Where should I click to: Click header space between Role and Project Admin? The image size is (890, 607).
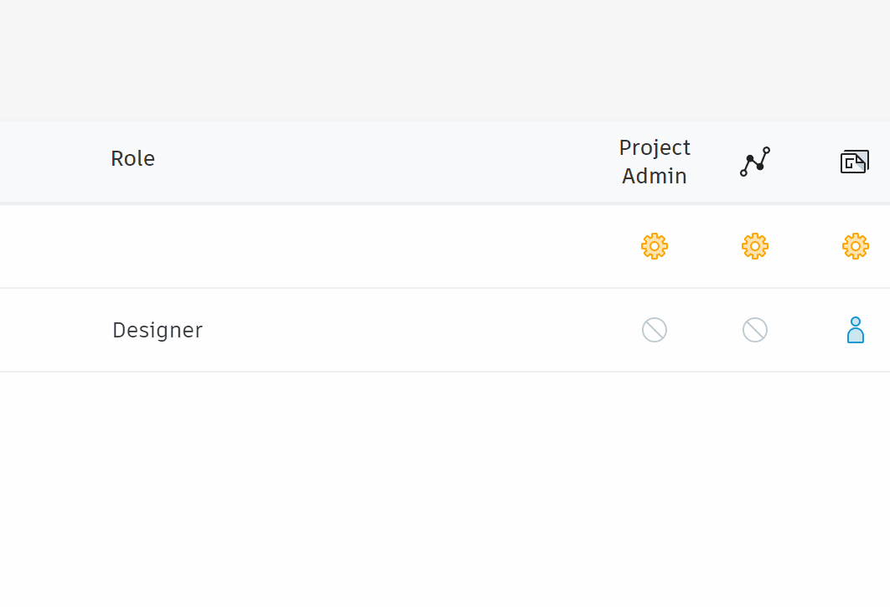pyautogui.click(x=377, y=162)
